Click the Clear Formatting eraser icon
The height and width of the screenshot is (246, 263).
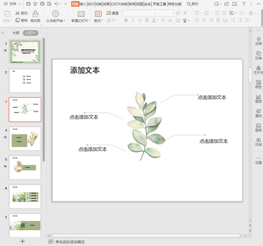coord(178,20)
